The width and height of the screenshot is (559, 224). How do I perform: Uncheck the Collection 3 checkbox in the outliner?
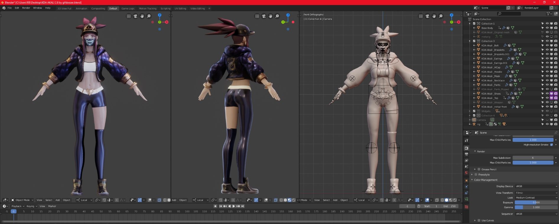(x=474, y=41)
